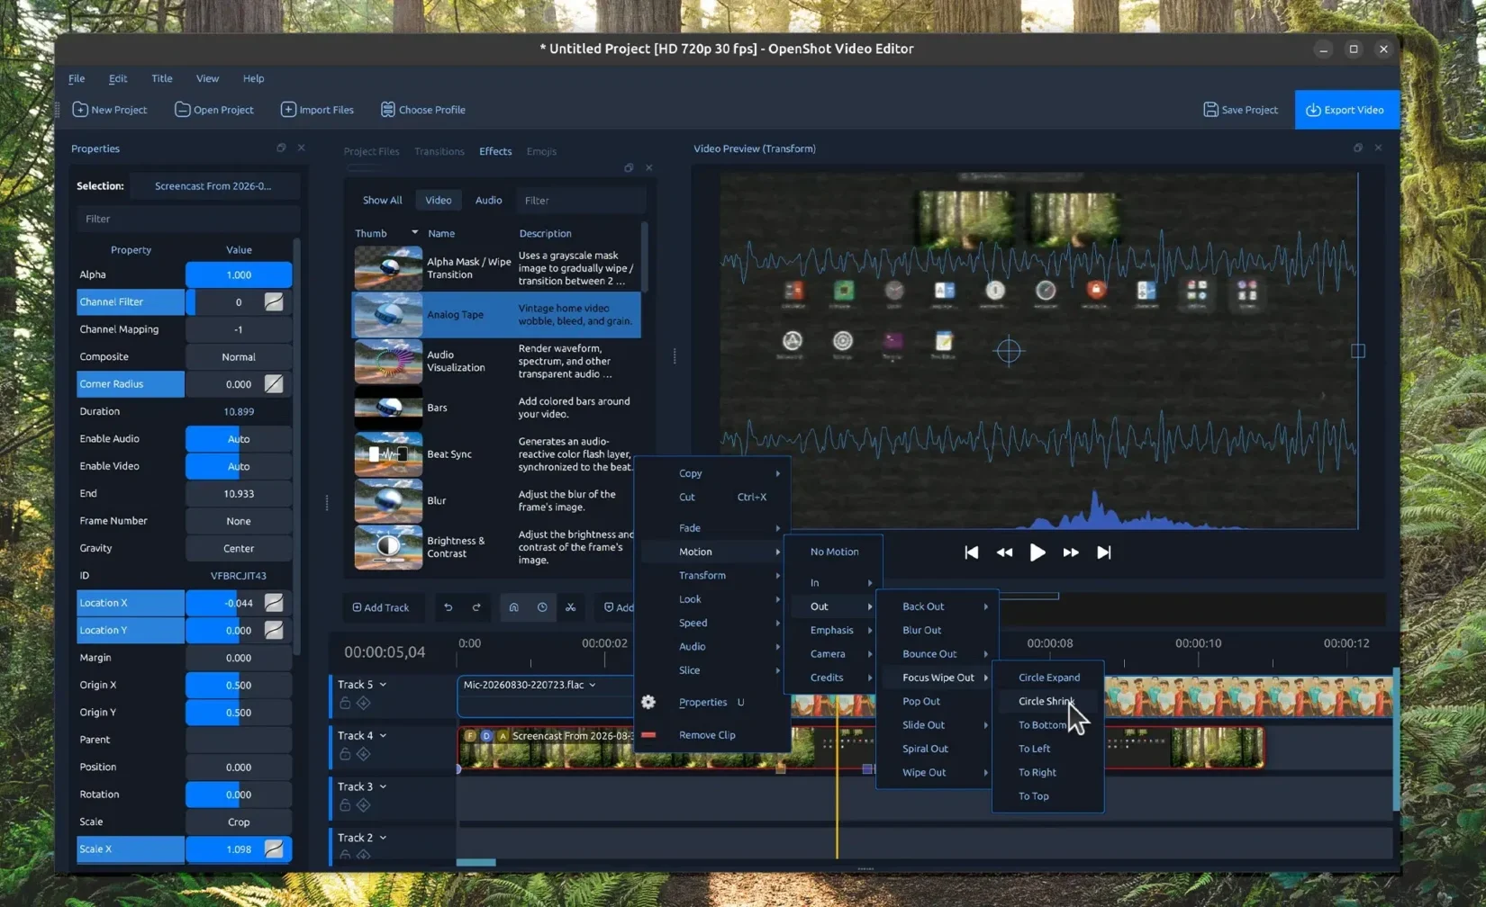Click the Export Video button
1486x907 pixels.
pyautogui.click(x=1346, y=110)
